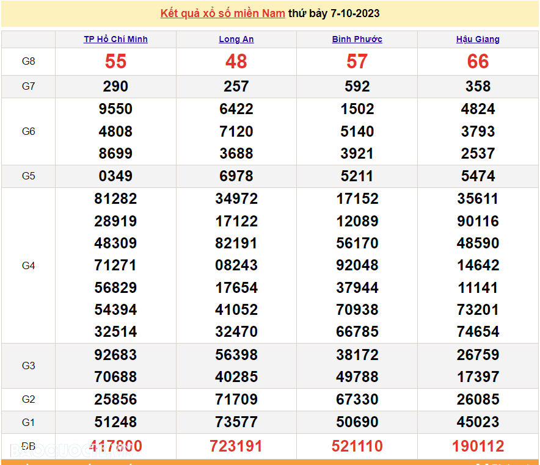
Task: Click the G8 prize number 55
Action: [115, 61]
